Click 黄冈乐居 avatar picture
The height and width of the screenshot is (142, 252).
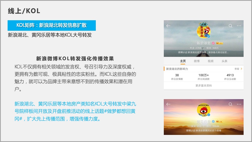[x=204, y=110]
